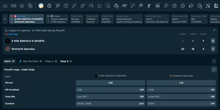This screenshot has height=110, width=220.
Task: Select the eBasketball icon
Action: [200, 6]
